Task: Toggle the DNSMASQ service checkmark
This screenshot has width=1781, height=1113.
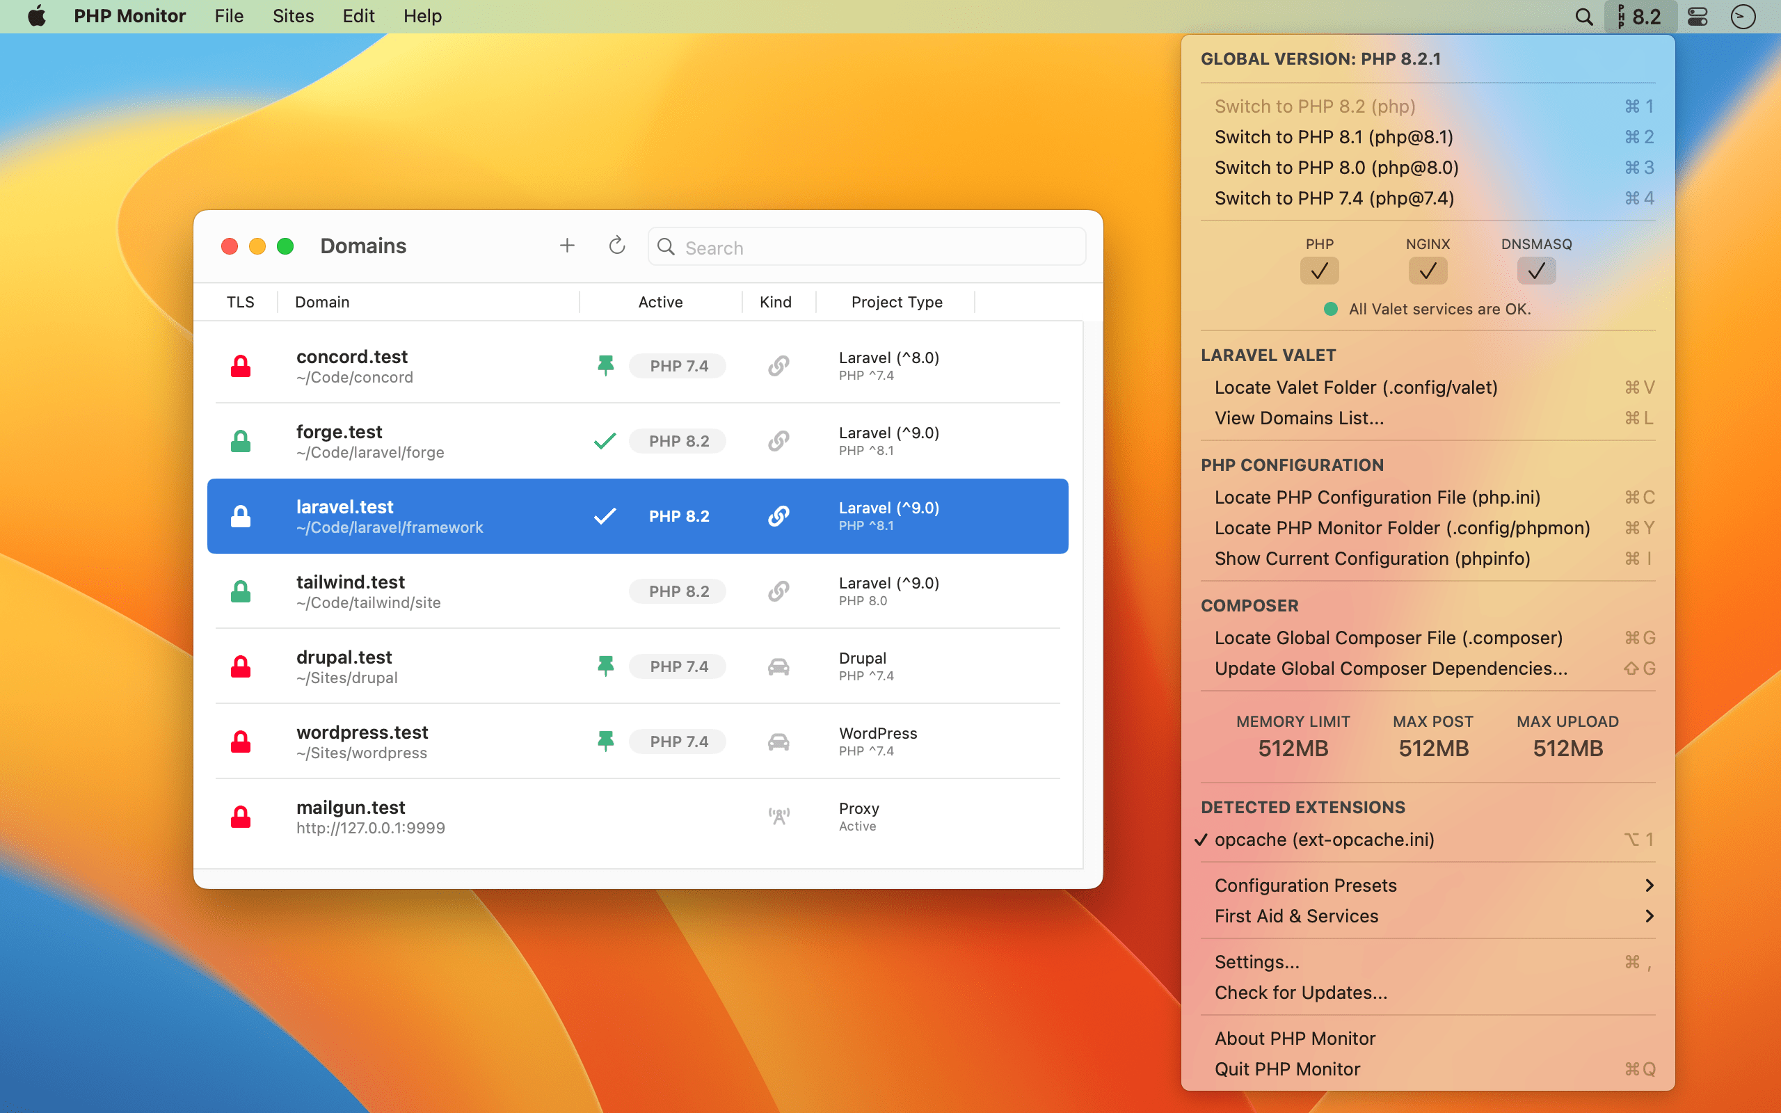Action: tap(1536, 271)
